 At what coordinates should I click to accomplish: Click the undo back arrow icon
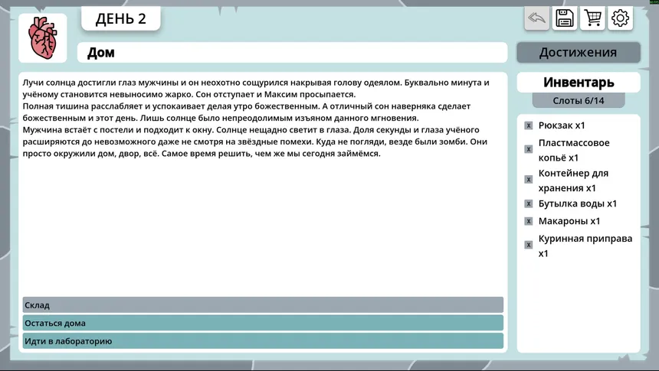point(536,18)
